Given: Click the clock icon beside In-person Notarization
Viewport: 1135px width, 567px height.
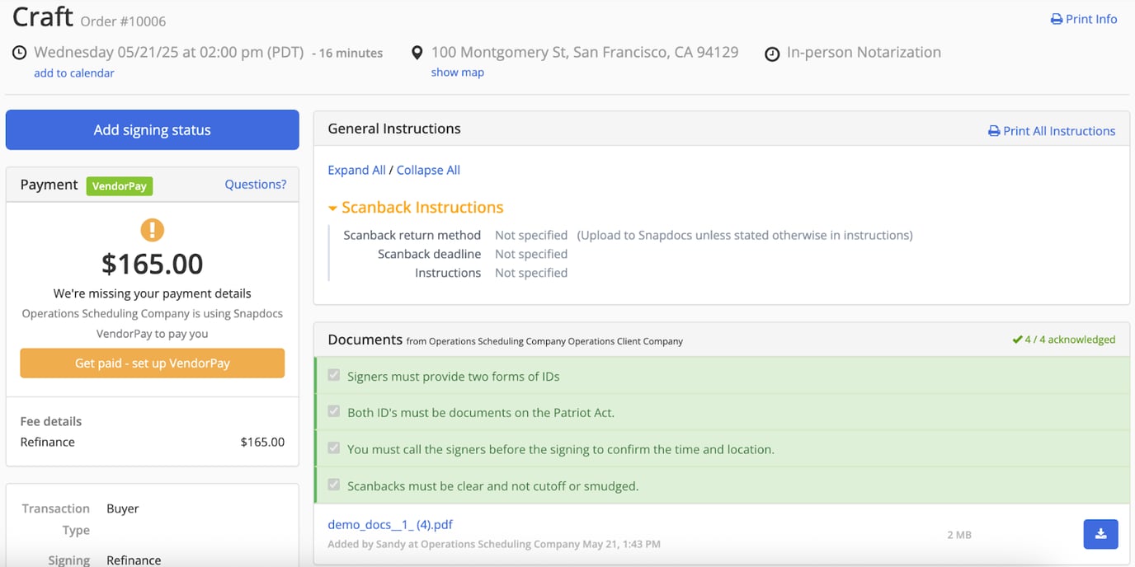Looking at the screenshot, I should point(772,54).
